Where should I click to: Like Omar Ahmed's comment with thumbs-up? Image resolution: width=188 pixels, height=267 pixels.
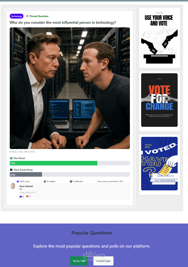[x=21, y=196]
